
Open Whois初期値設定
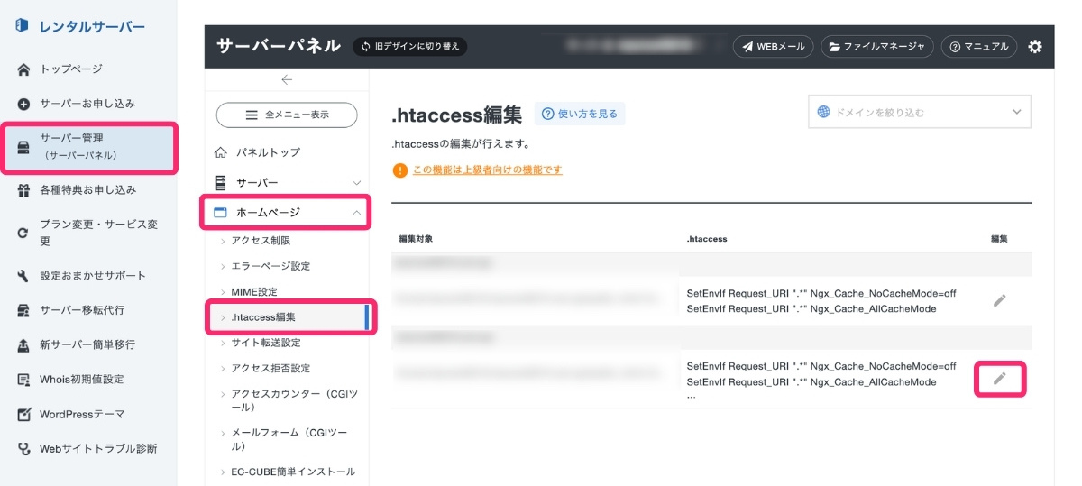click(x=82, y=380)
